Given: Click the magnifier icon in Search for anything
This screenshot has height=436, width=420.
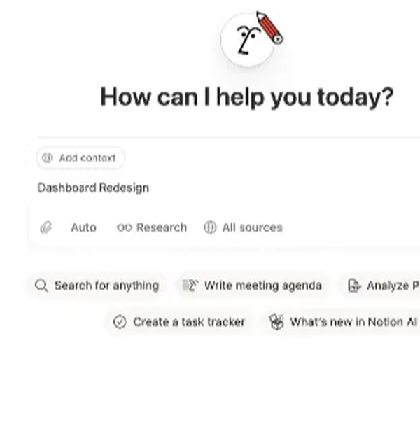Looking at the screenshot, I should 42,286.
